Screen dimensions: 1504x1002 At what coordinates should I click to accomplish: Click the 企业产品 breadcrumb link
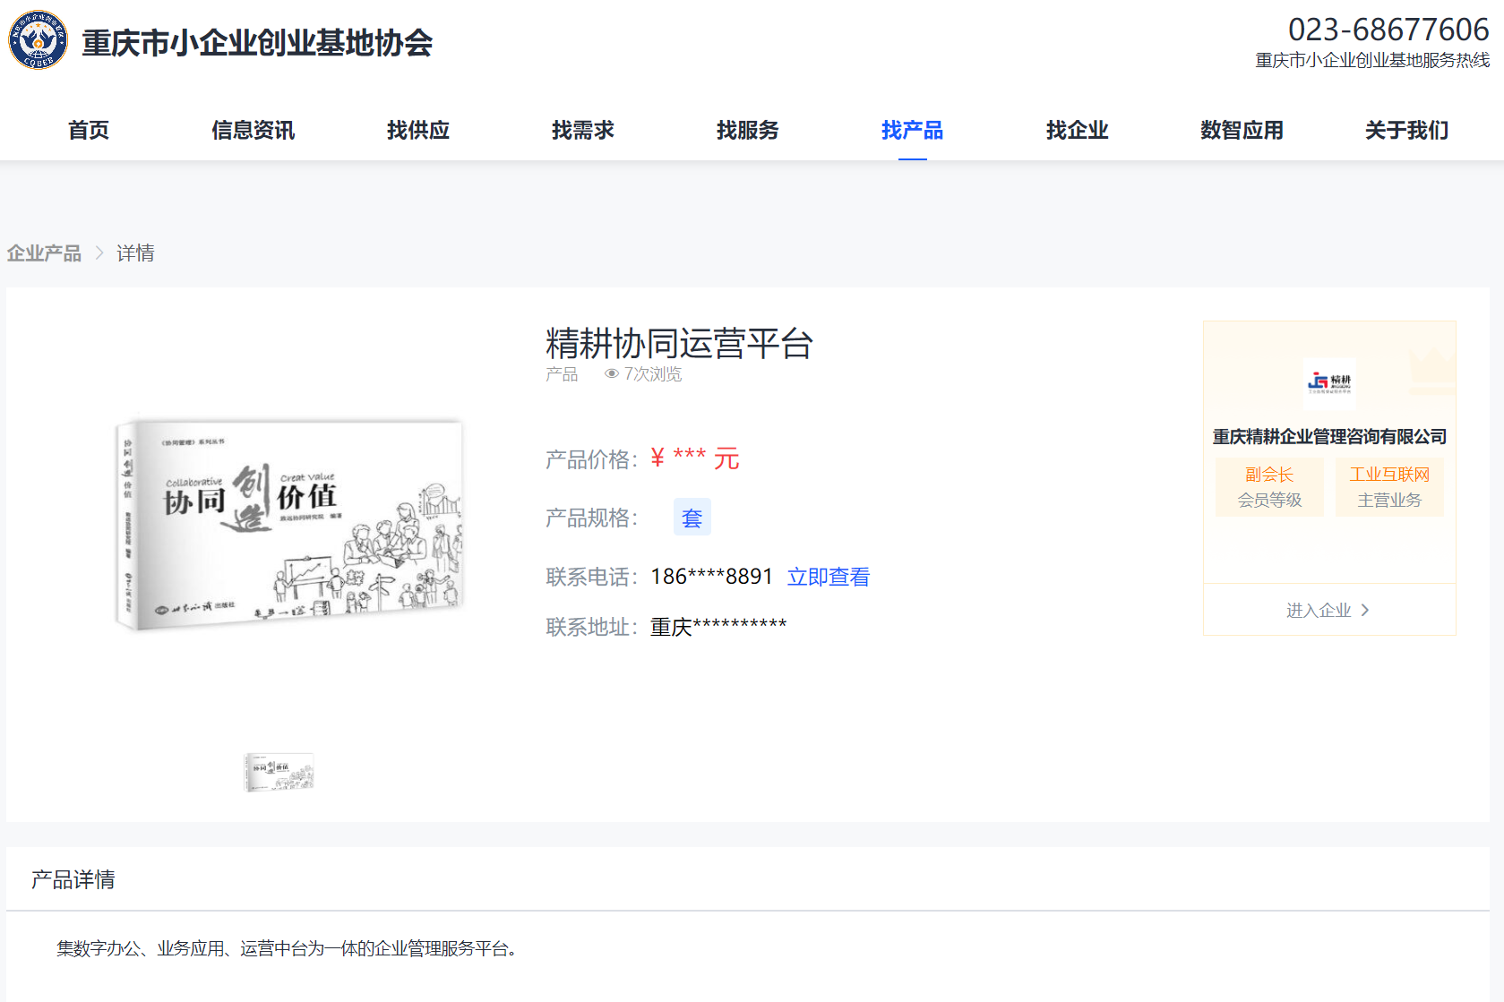pos(44,253)
